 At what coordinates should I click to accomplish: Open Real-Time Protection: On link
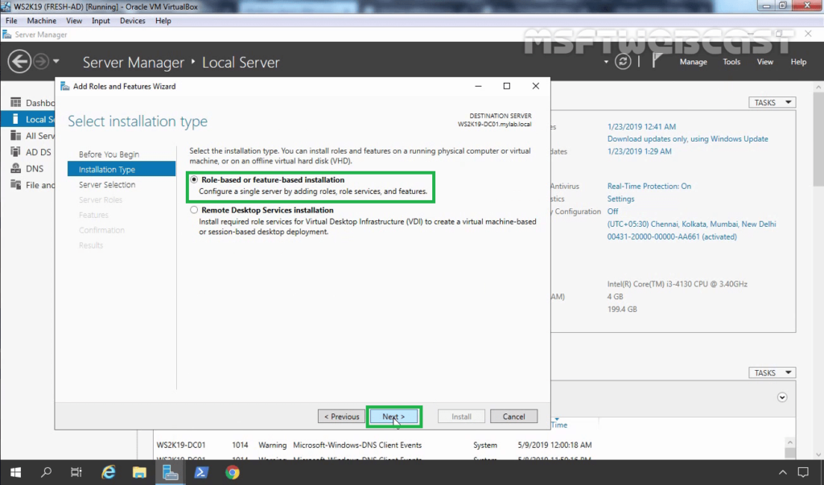point(649,186)
